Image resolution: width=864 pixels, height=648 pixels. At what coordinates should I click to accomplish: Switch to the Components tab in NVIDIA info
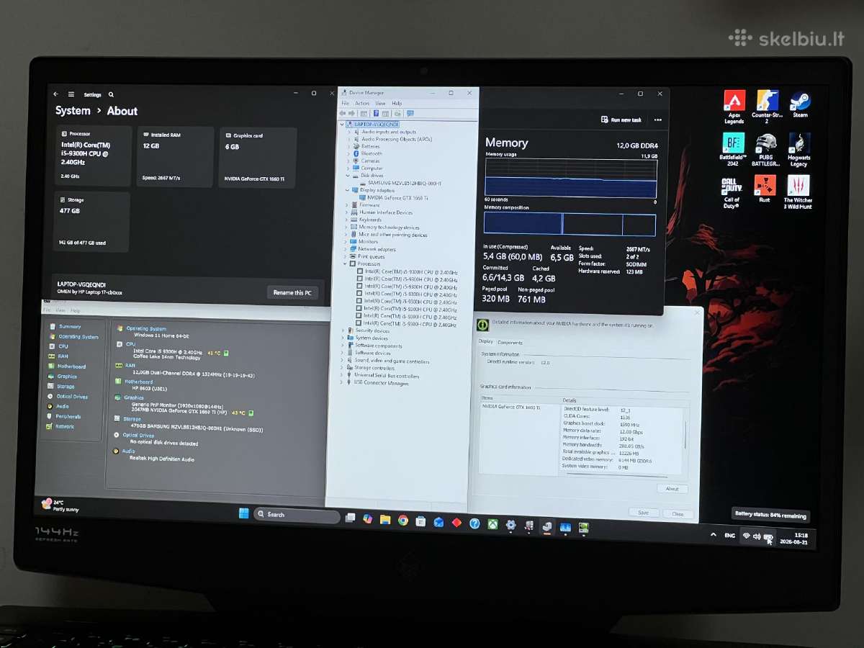pyautogui.click(x=510, y=342)
